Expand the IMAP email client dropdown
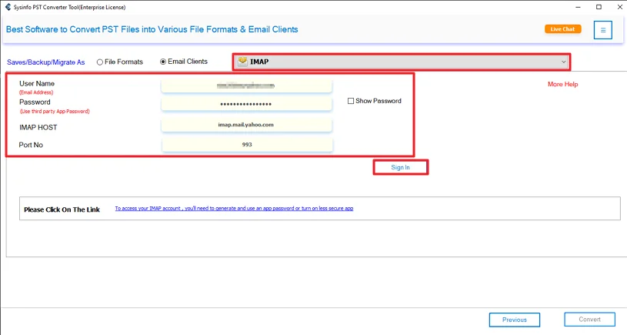 point(402,62)
